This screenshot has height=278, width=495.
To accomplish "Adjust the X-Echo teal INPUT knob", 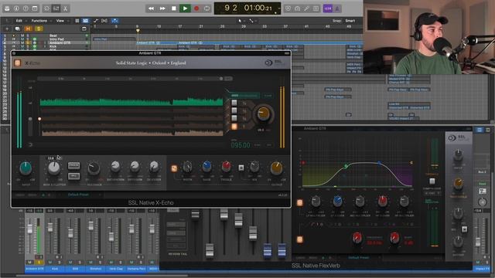I will [26, 168].
